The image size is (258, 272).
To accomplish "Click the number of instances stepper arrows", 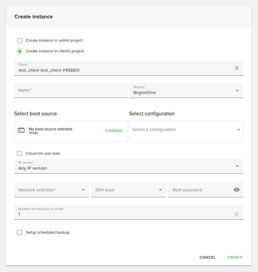I will click(236, 214).
